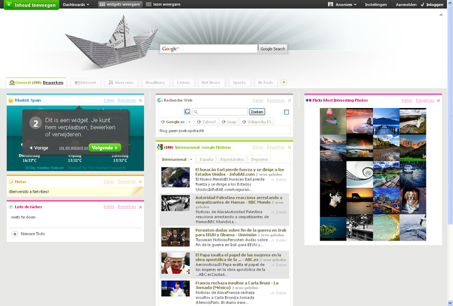Click the Inloggen link
The width and height of the screenshot is (453, 306).
pos(432,5)
